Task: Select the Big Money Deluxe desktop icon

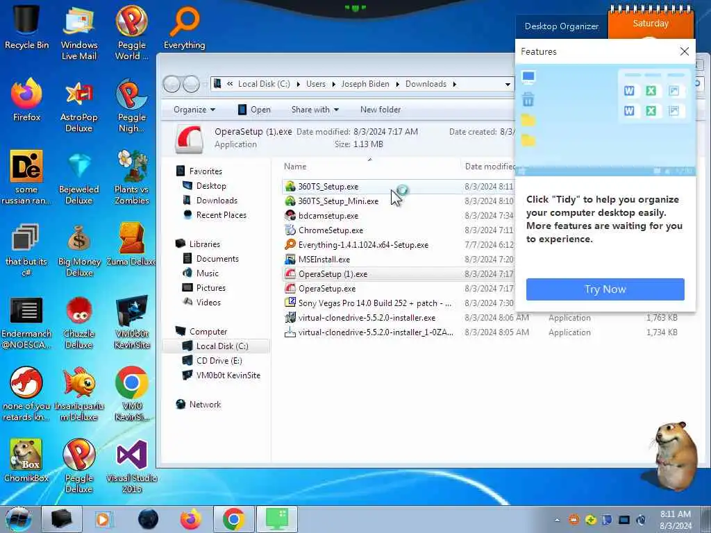Action: 79,249
